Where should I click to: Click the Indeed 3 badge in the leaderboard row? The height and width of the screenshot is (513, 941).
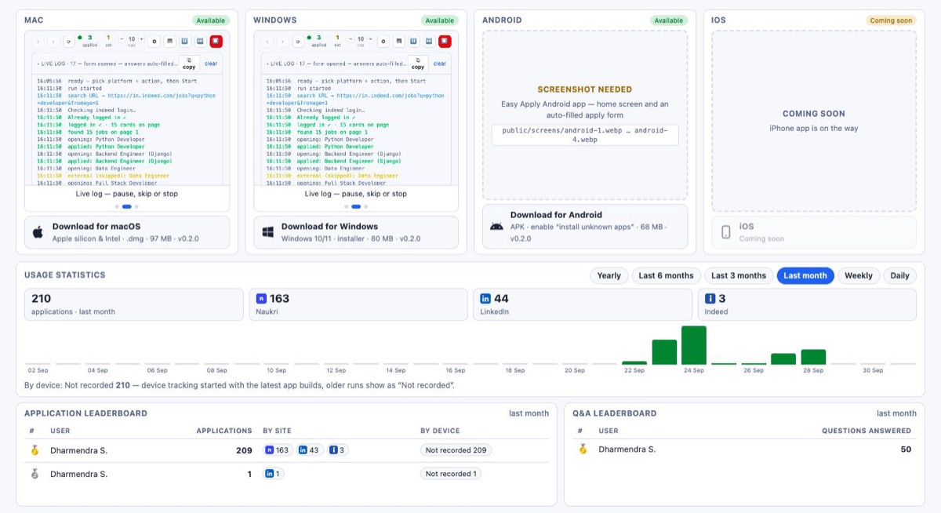pyautogui.click(x=338, y=450)
